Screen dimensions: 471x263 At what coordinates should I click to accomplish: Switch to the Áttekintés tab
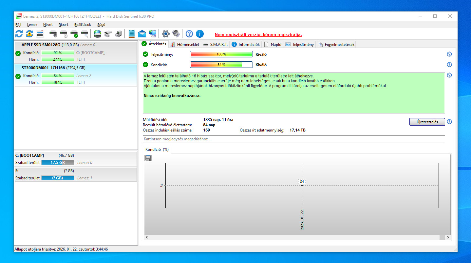[x=154, y=44]
